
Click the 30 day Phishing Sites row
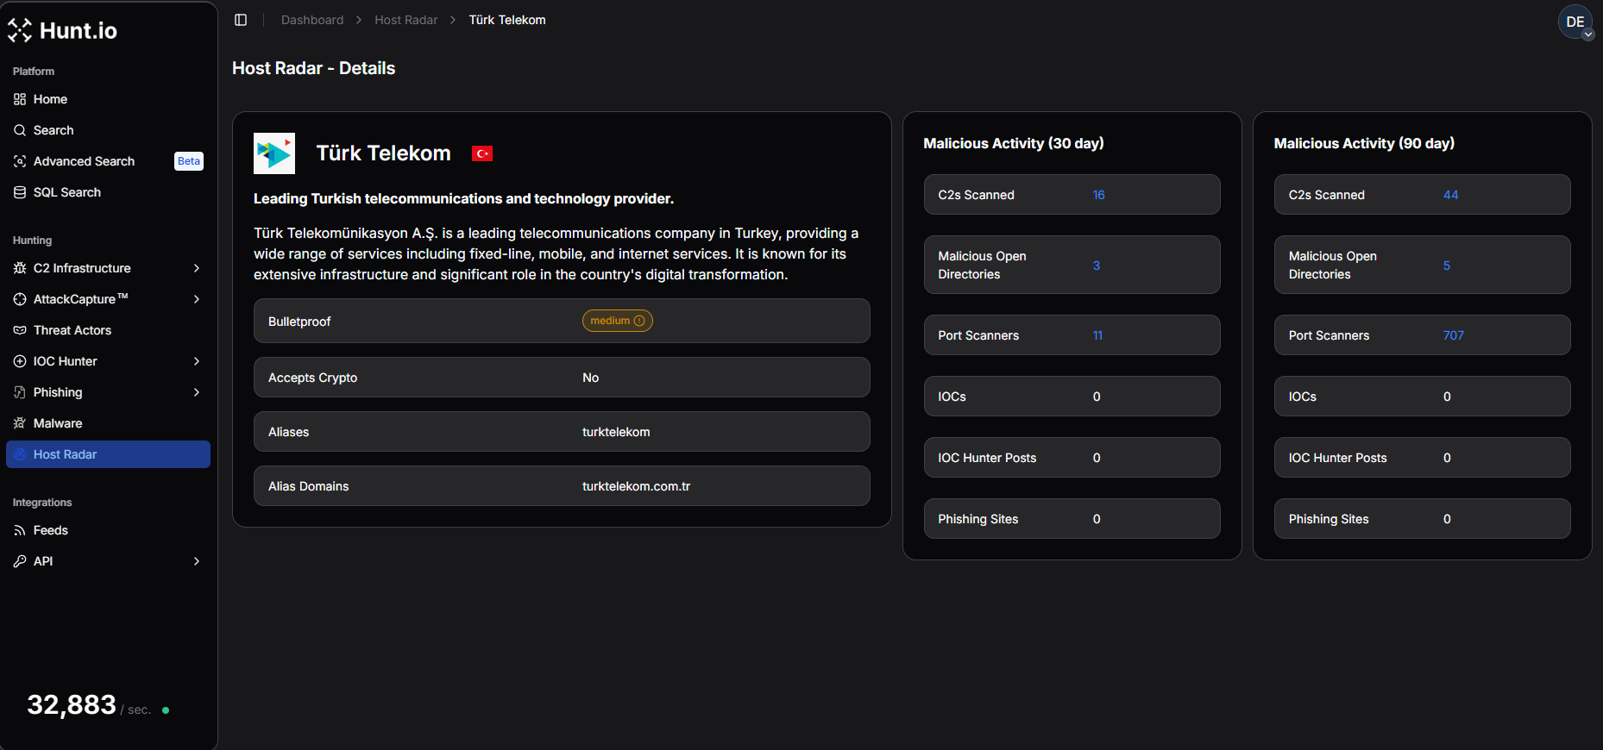tap(1072, 519)
